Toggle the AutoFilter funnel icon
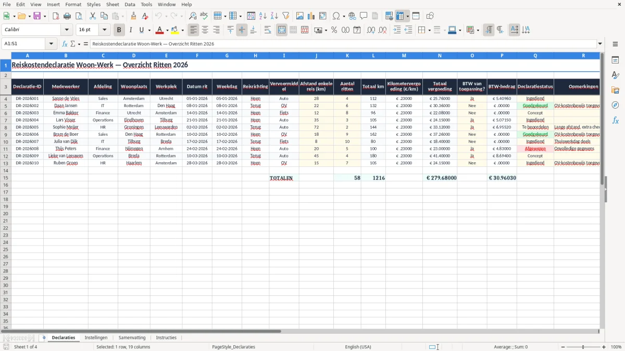 [x=286, y=16]
